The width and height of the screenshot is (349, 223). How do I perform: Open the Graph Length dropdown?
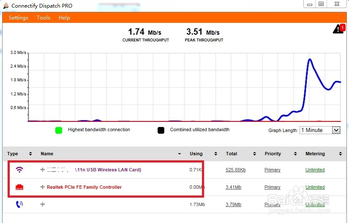pos(320,130)
